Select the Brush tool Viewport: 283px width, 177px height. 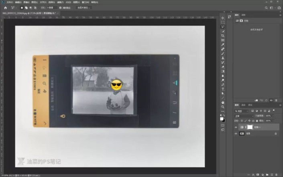pos(223,54)
